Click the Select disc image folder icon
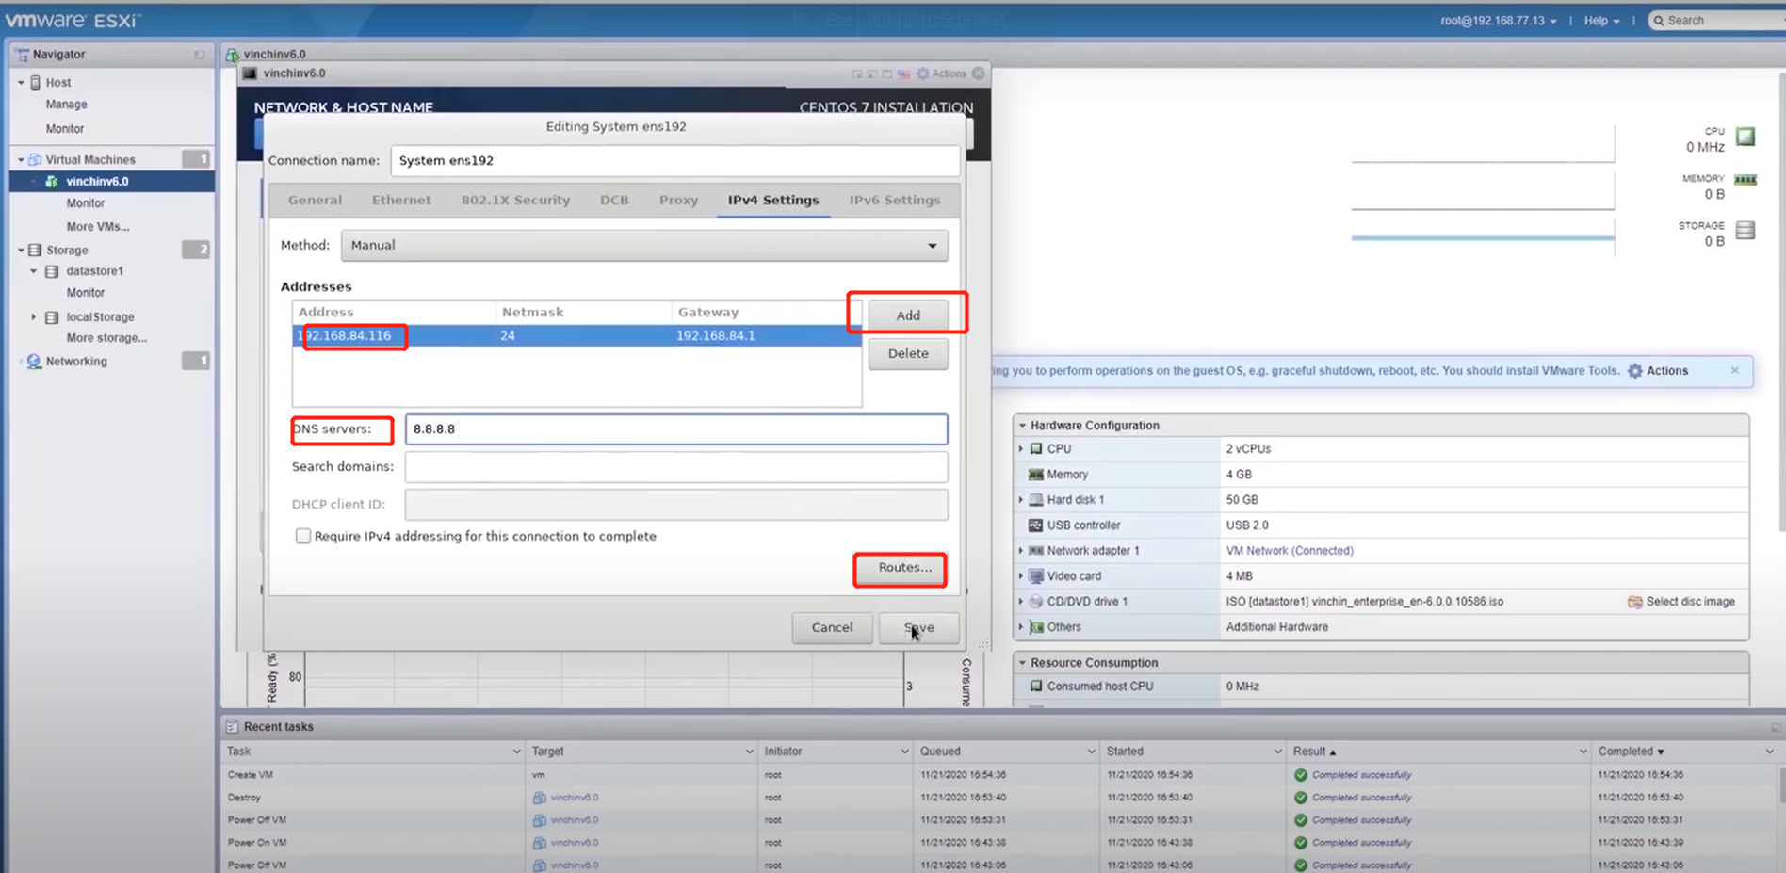 click(x=1634, y=602)
